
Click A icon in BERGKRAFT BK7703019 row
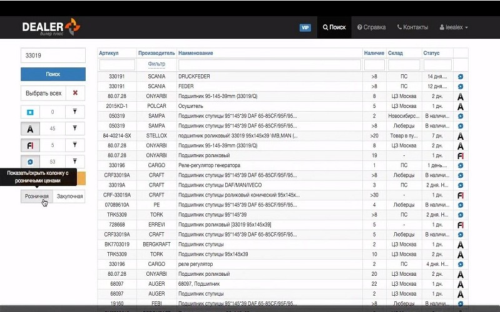(x=461, y=245)
